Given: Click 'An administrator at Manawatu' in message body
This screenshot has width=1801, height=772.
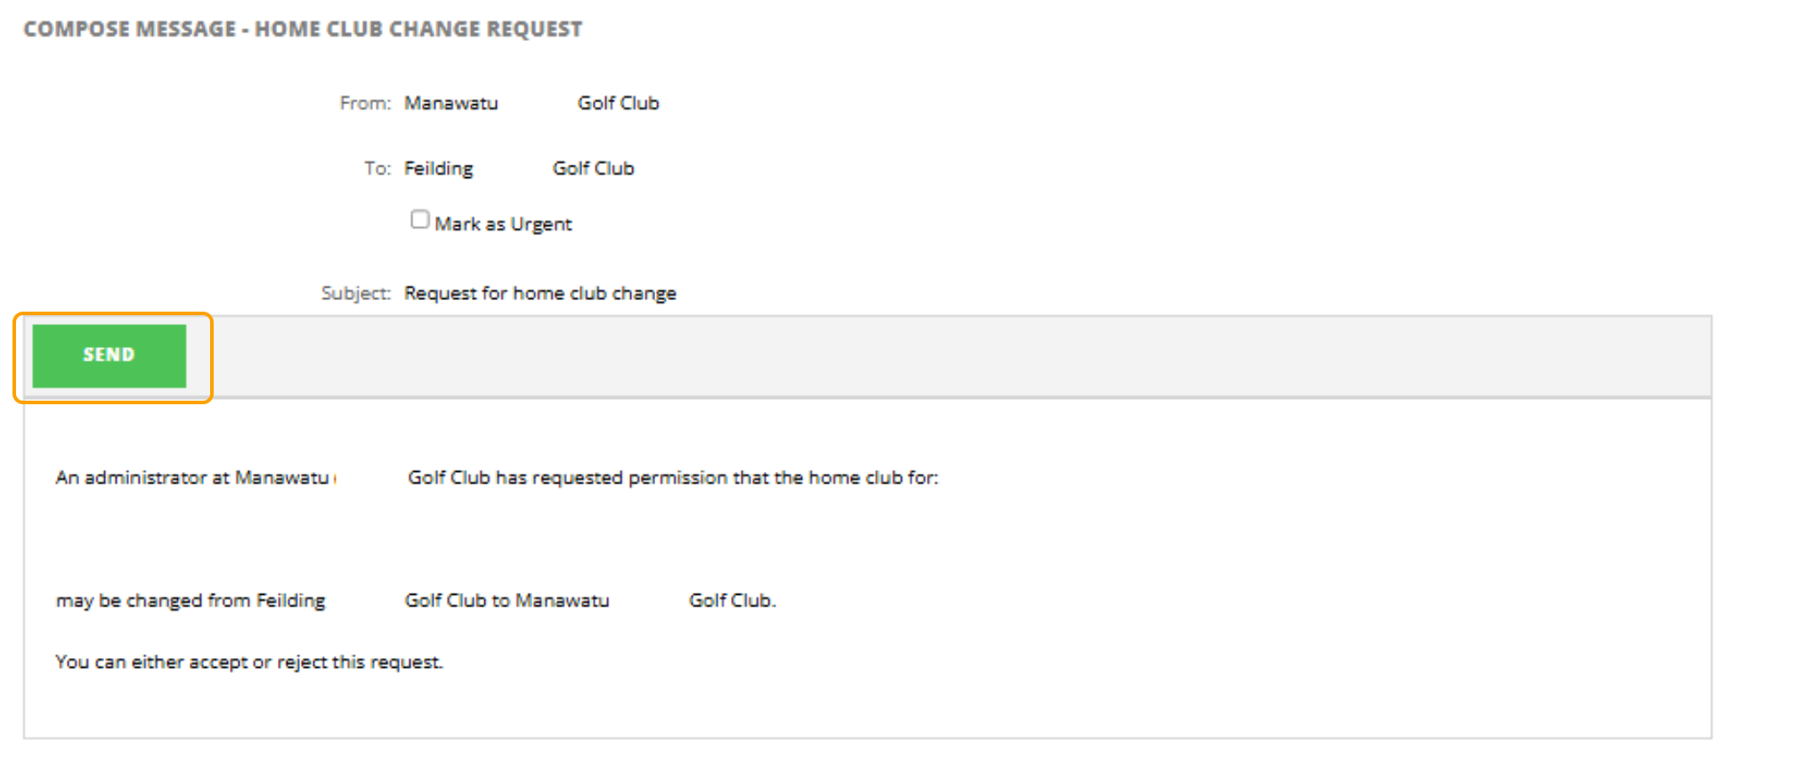Looking at the screenshot, I should click(x=191, y=478).
